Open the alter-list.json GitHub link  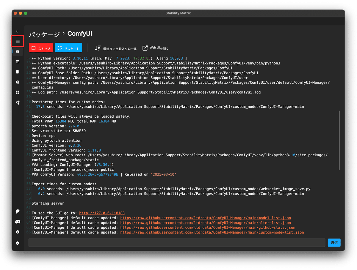pos(206,223)
